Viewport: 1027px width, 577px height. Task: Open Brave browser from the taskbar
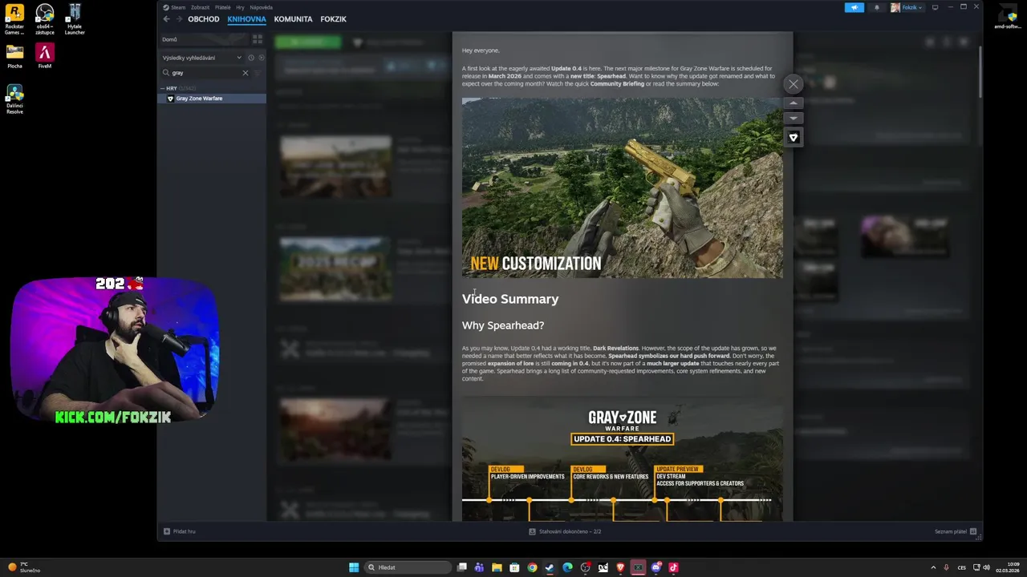point(620,567)
